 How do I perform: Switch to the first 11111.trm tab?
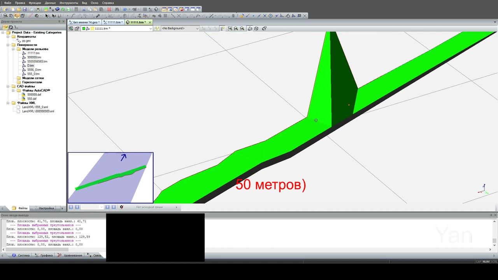[114, 22]
